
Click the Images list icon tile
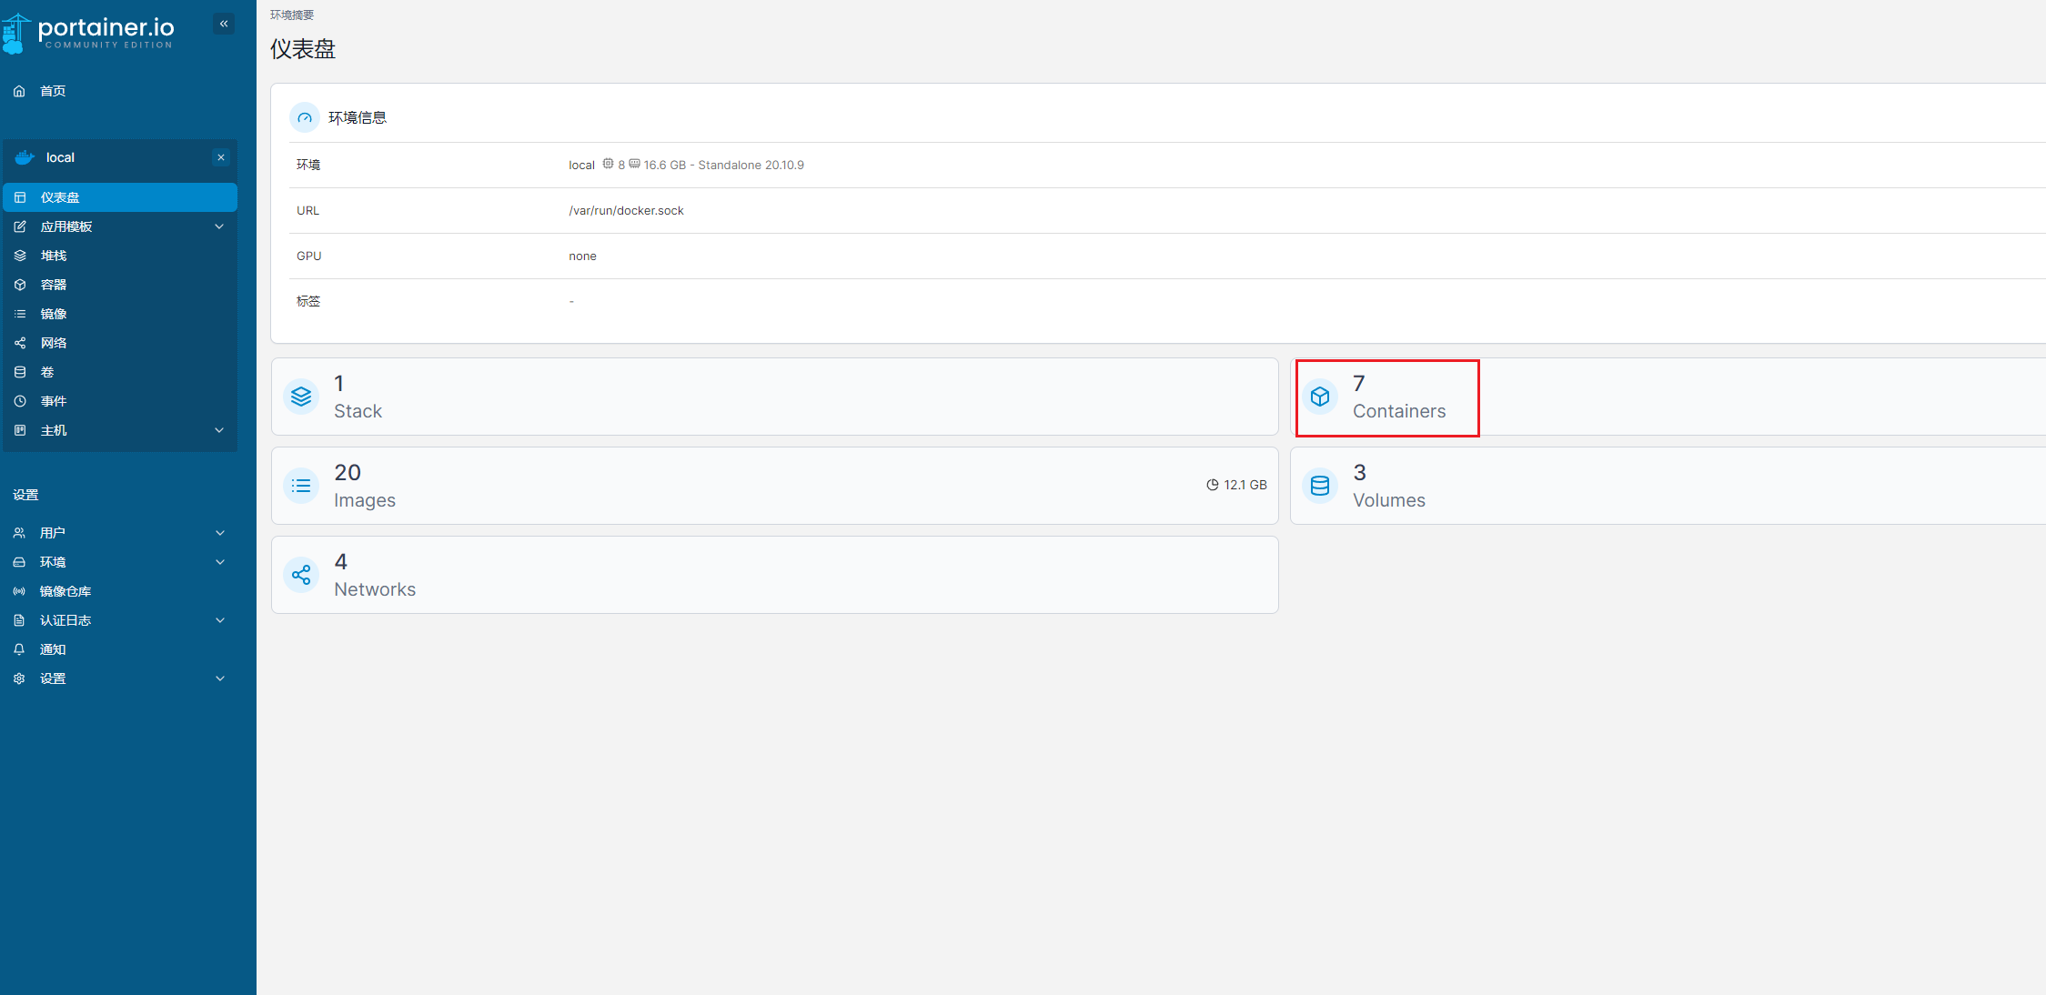[x=301, y=486]
